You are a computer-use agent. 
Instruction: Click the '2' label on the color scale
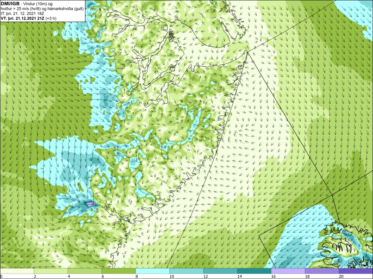35,276
